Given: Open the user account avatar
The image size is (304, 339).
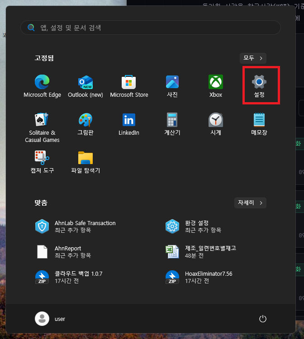Looking at the screenshot, I should click(42, 319).
